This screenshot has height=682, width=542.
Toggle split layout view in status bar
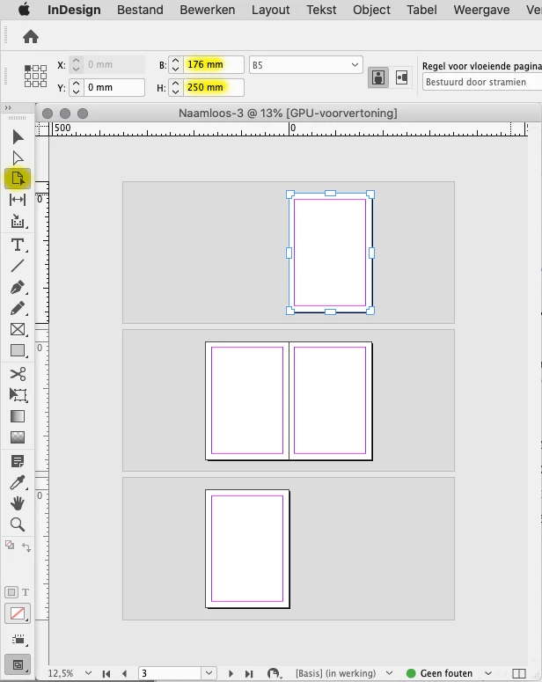(519, 673)
